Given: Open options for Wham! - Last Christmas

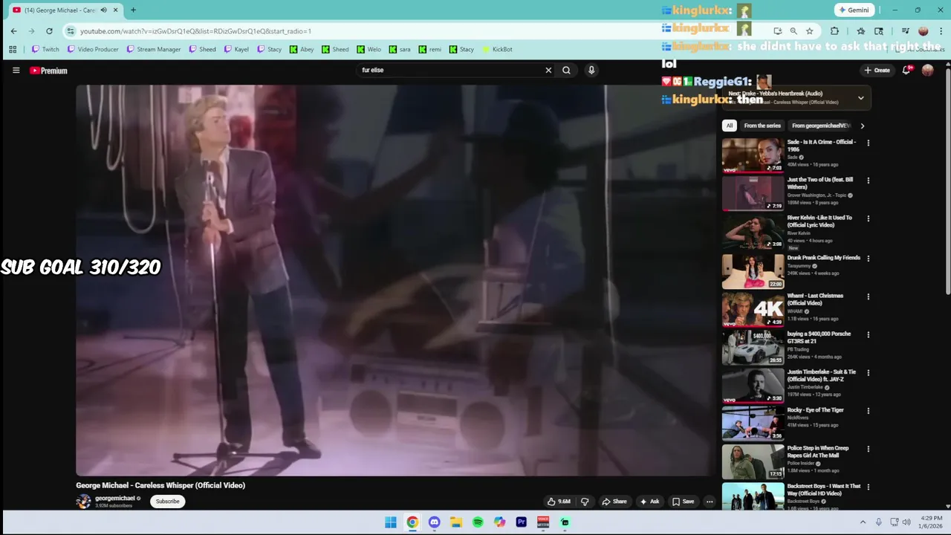Looking at the screenshot, I should (x=868, y=296).
